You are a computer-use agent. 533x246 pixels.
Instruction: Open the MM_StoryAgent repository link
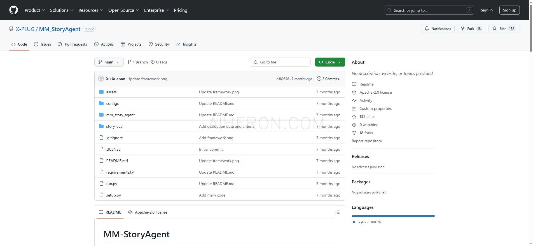tap(60, 29)
